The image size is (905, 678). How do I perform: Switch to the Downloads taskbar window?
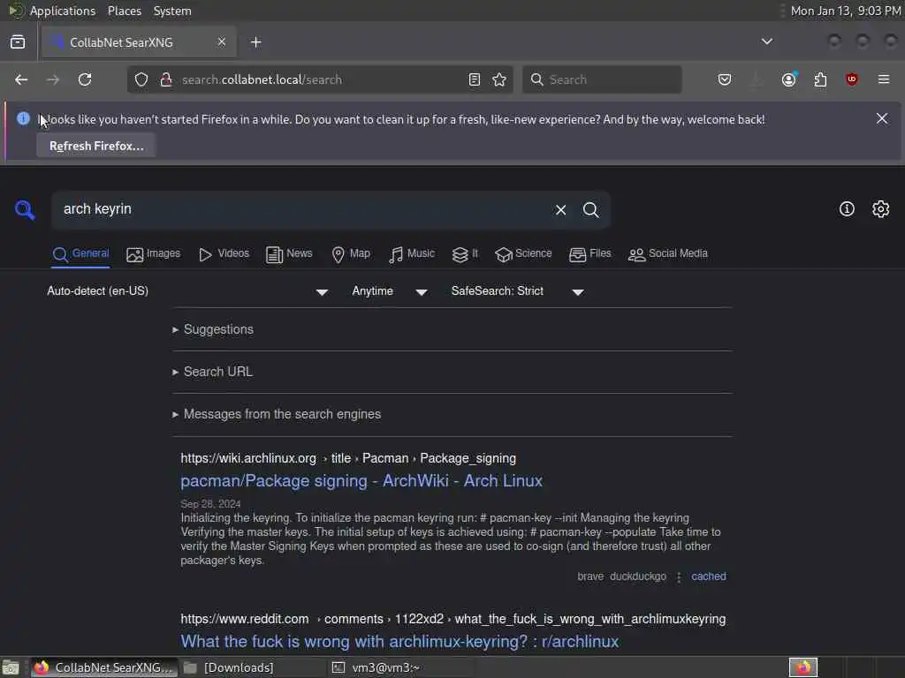point(252,667)
